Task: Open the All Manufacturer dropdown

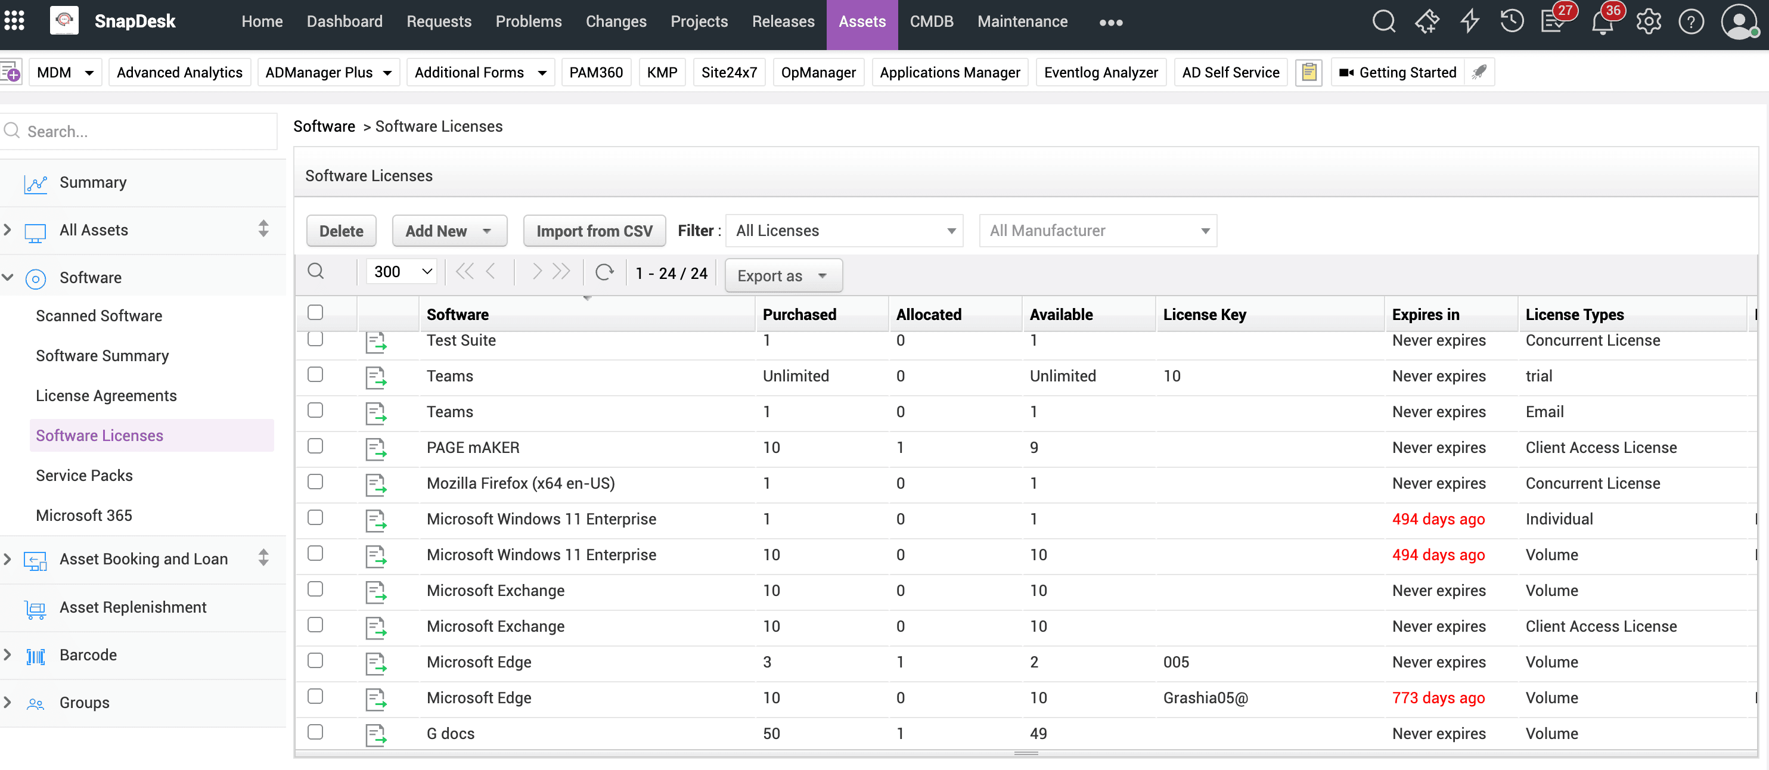Action: [1097, 231]
